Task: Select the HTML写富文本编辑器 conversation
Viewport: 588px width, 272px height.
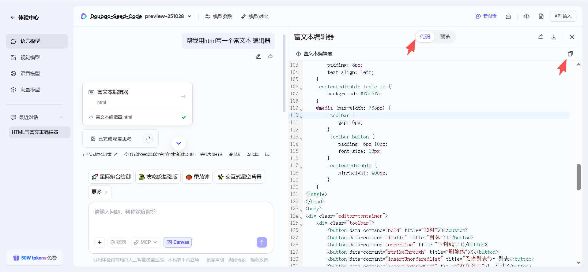Action: [40, 132]
